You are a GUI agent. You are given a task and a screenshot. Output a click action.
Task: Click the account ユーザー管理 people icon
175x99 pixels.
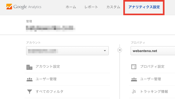(30, 80)
